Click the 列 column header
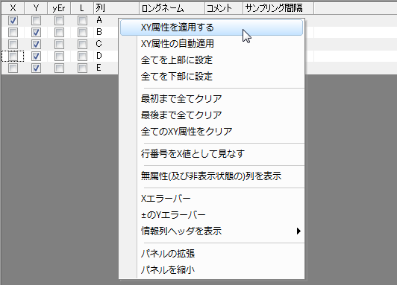This screenshot has height=285, width=397. coord(116,8)
